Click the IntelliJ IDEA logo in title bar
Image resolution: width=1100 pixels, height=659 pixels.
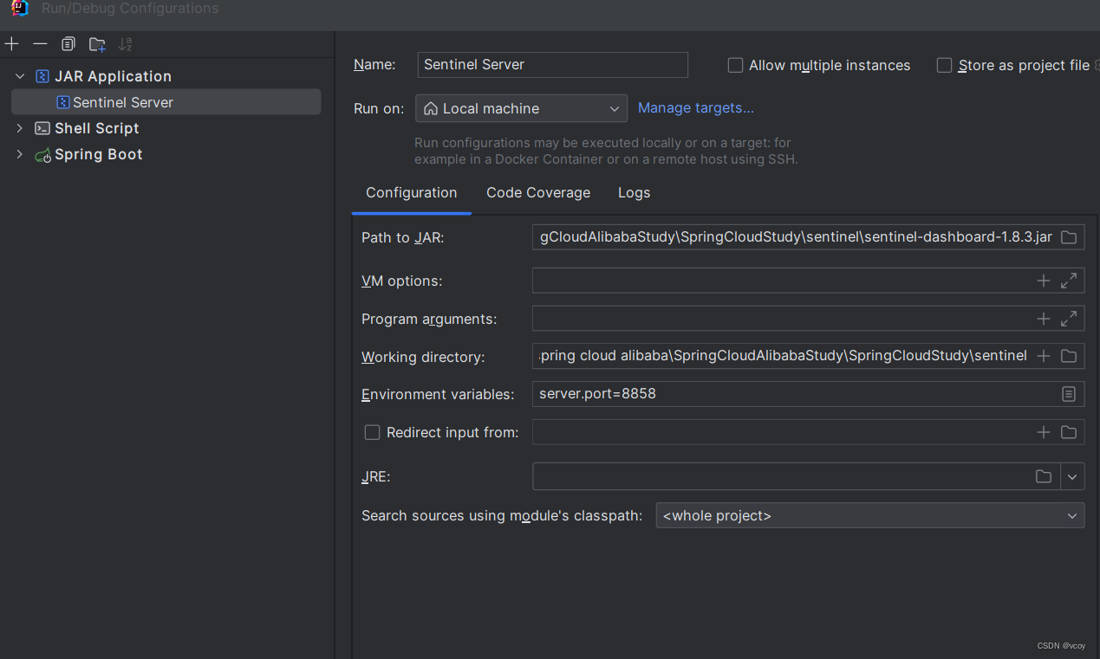20,8
